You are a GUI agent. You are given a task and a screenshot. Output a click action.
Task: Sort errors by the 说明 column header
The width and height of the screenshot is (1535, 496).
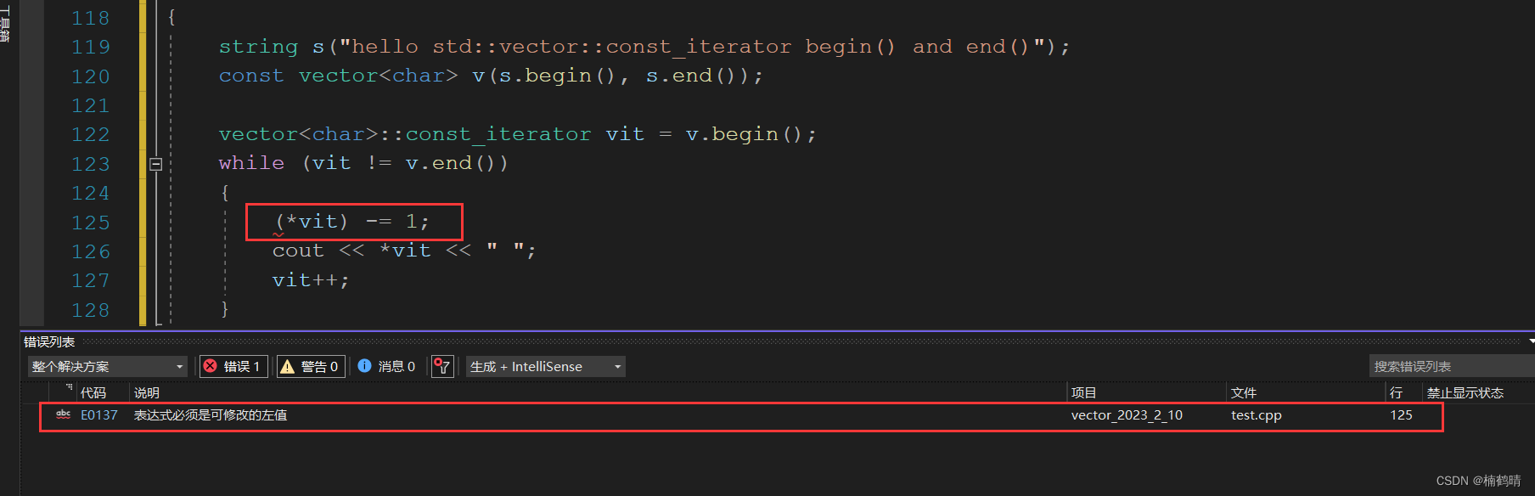coord(147,392)
